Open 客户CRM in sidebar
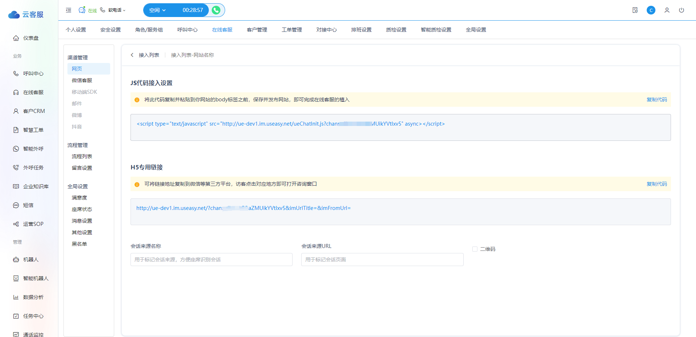 (29, 111)
